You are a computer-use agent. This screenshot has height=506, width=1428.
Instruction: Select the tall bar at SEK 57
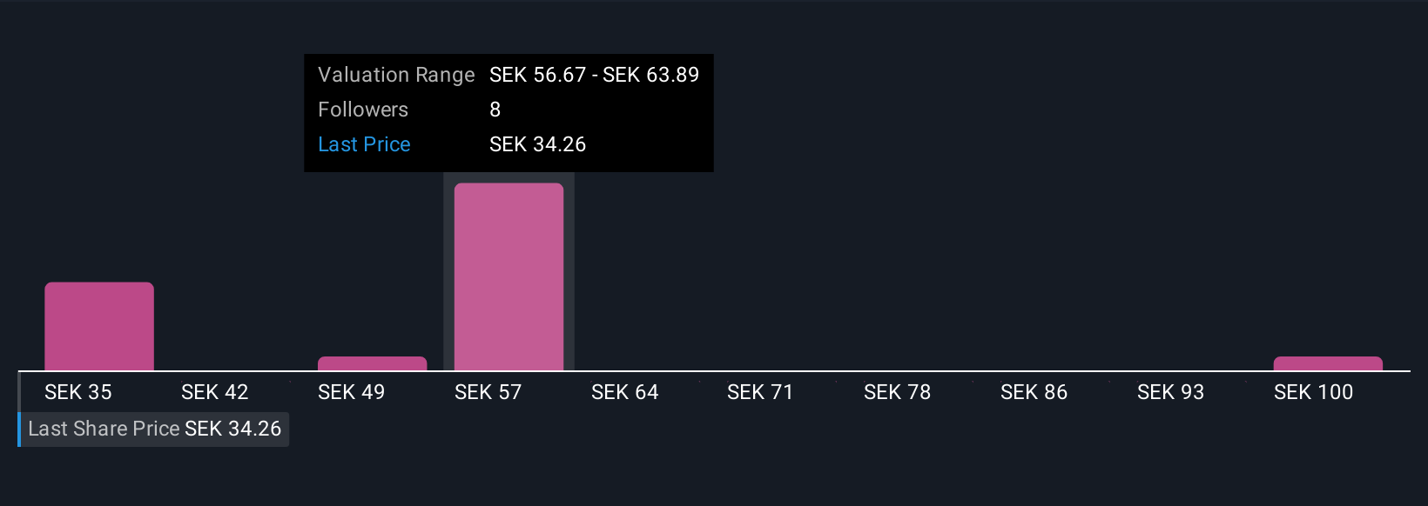[x=509, y=276]
